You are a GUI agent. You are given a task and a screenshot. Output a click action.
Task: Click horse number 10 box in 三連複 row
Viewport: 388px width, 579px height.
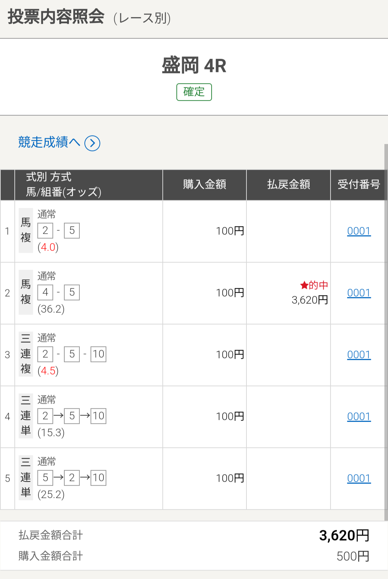click(x=98, y=354)
